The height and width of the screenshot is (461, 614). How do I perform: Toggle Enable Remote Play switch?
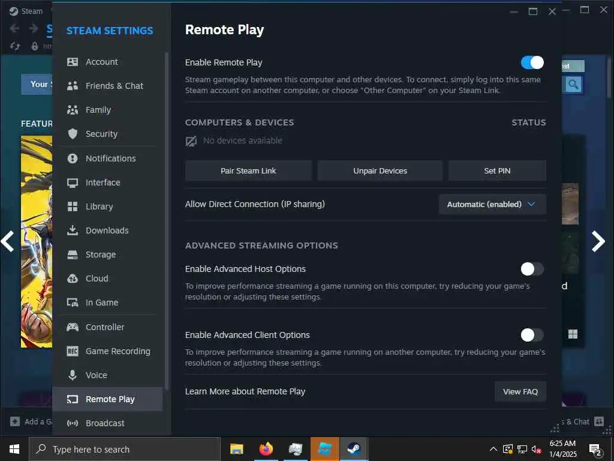[532, 62]
